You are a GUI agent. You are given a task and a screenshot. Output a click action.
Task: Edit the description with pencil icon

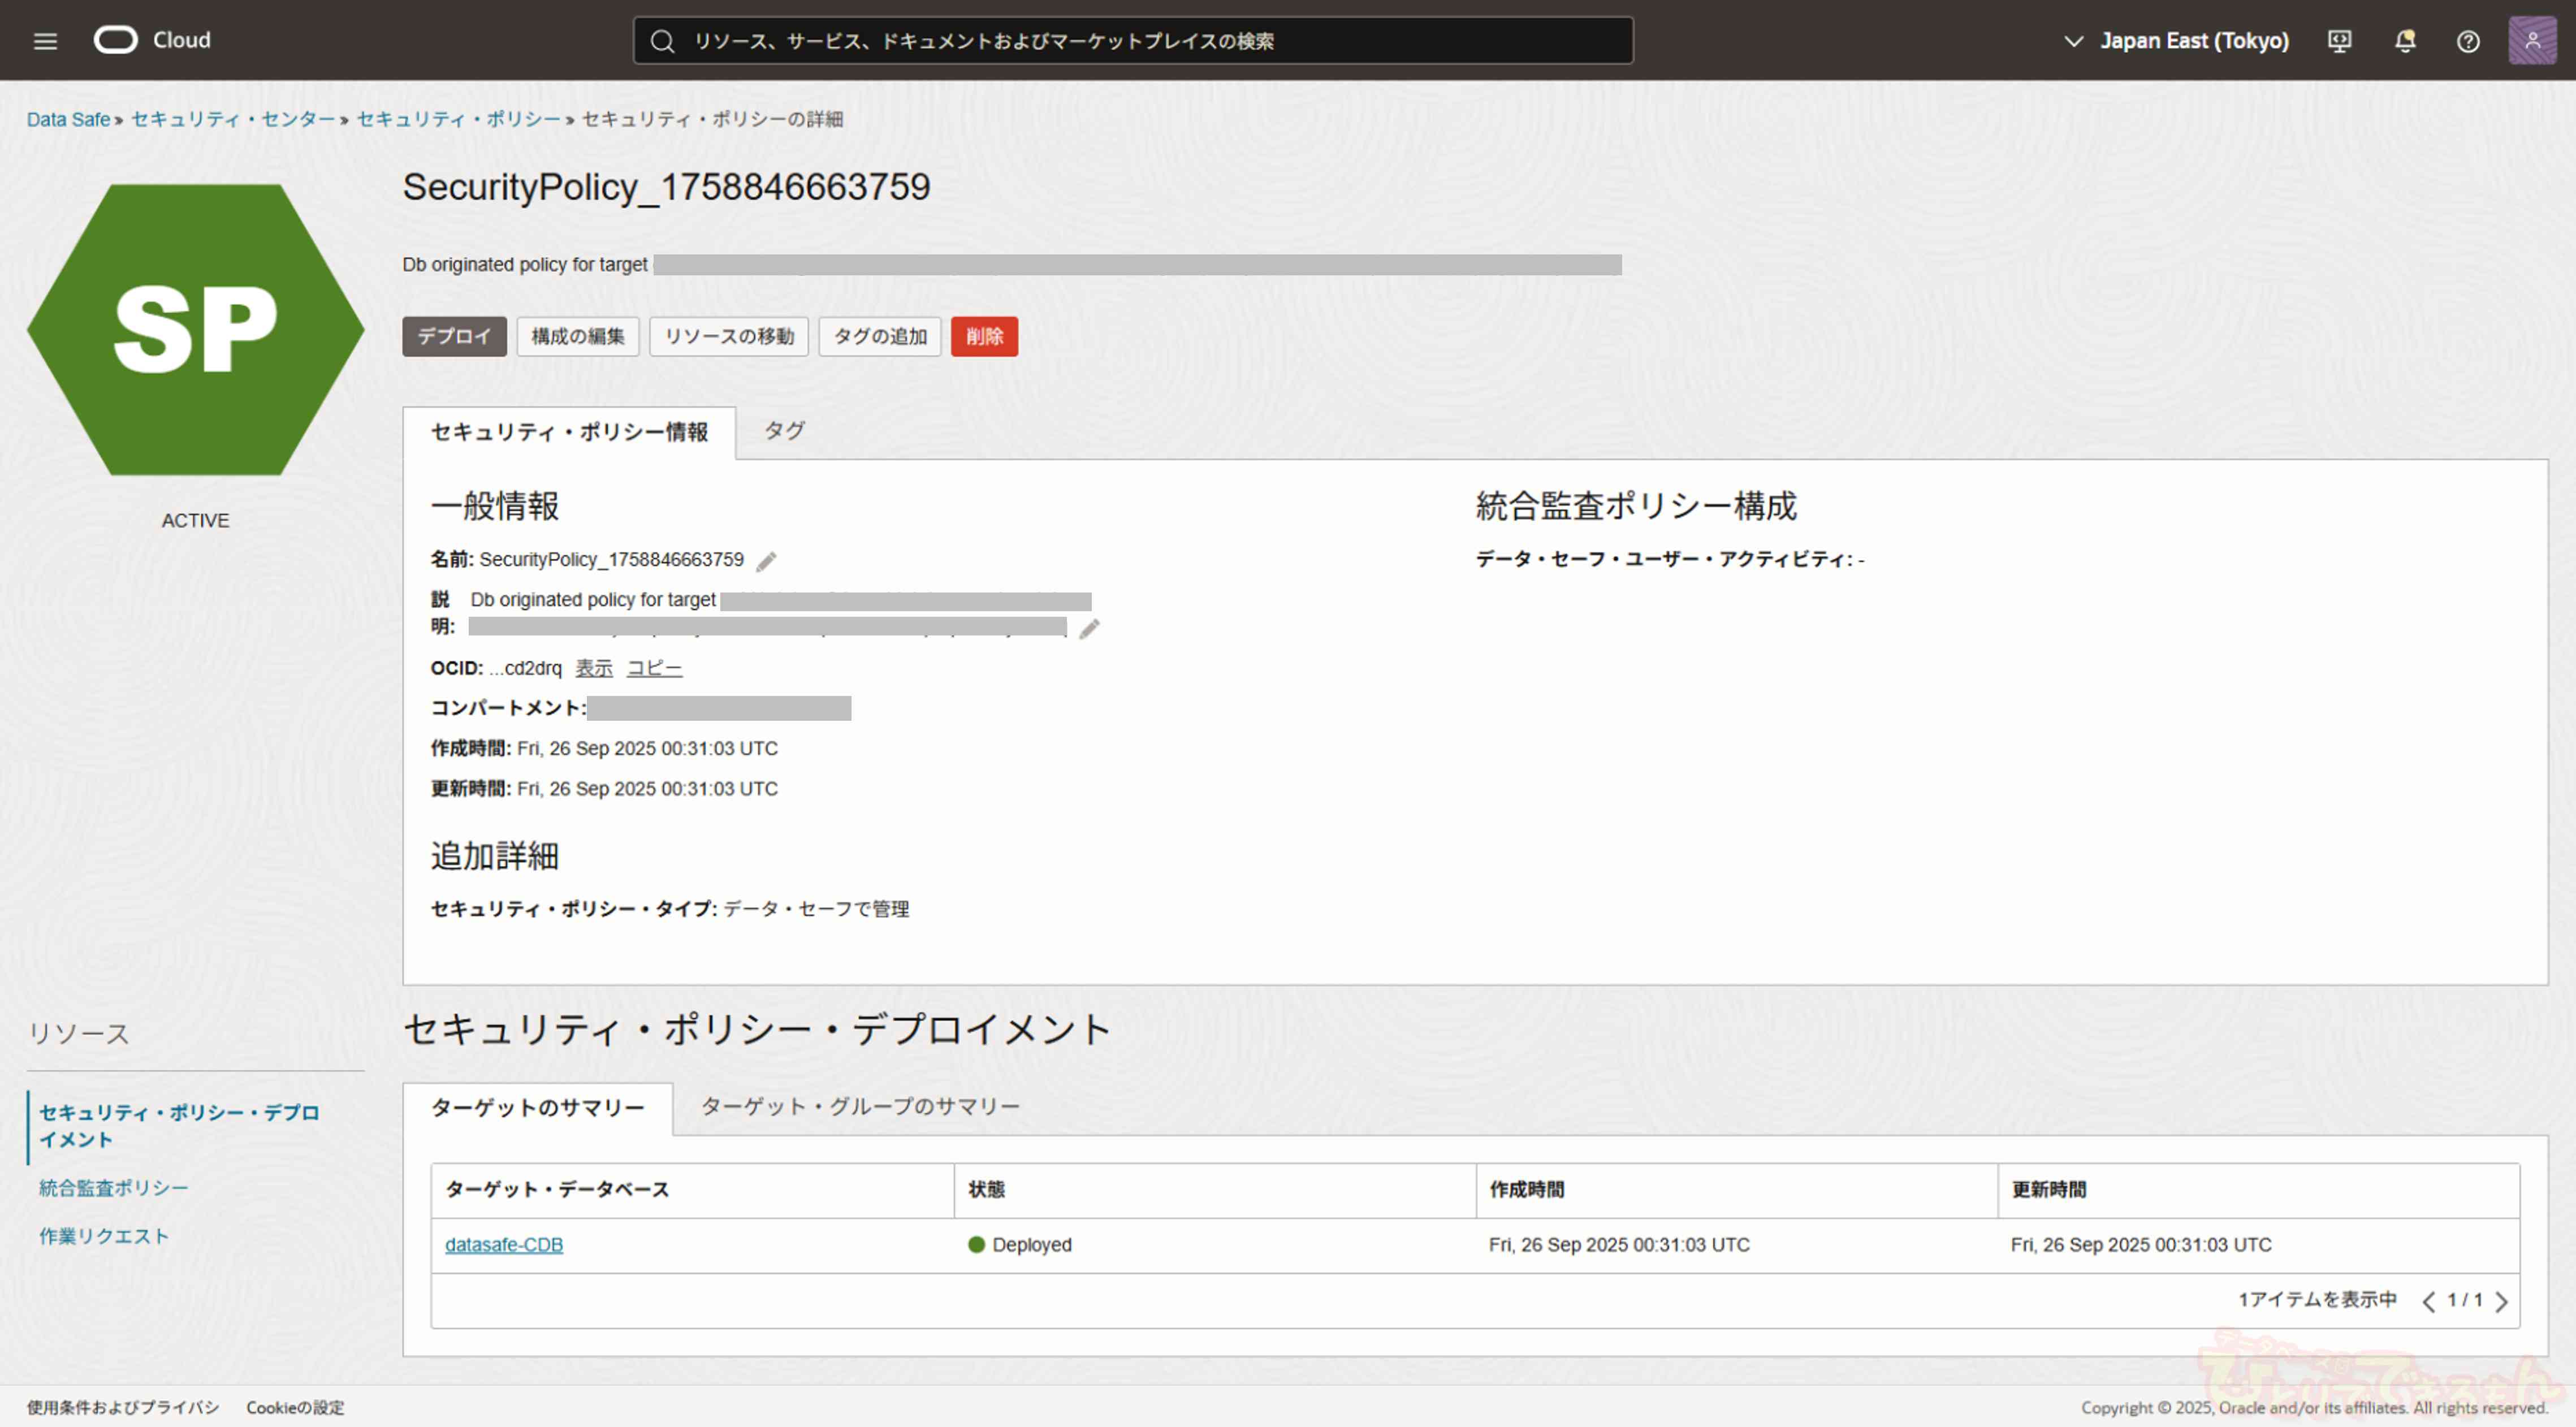coord(1089,628)
